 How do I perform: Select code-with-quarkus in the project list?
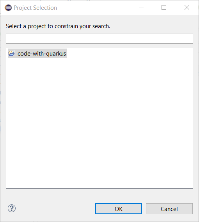click(37, 53)
